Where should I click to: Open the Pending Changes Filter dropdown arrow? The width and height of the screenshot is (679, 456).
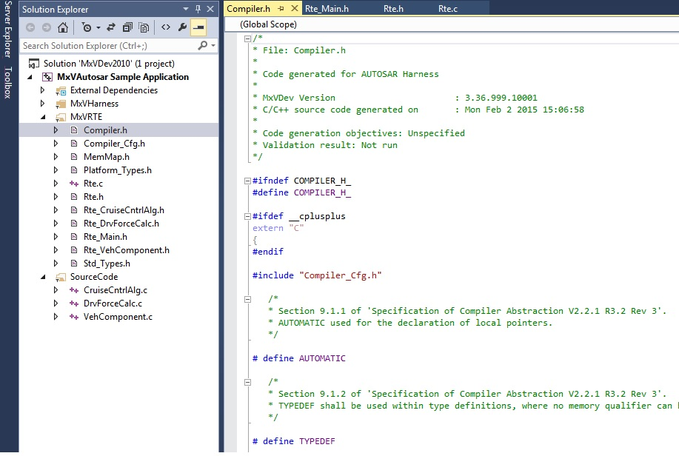point(98,28)
